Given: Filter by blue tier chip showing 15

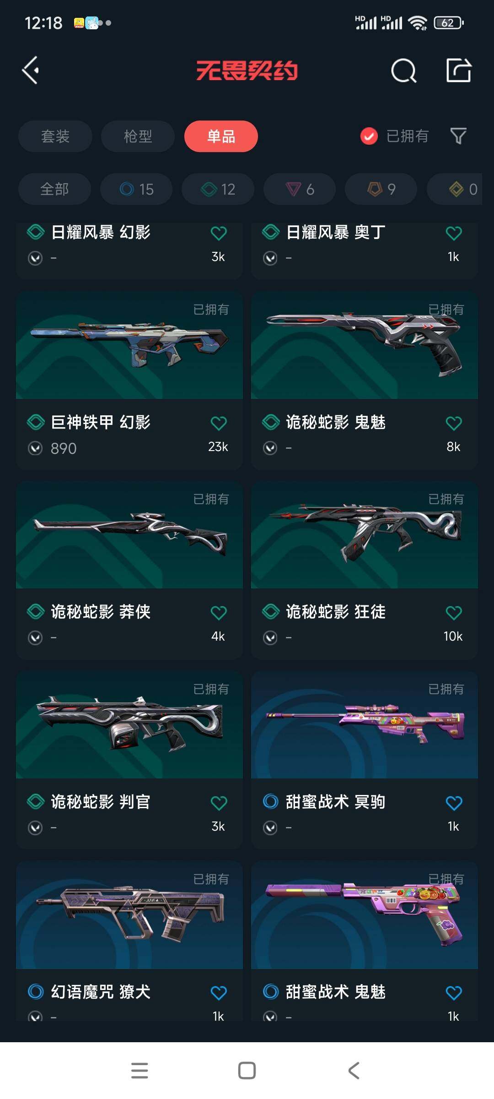Looking at the screenshot, I should coord(136,189).
